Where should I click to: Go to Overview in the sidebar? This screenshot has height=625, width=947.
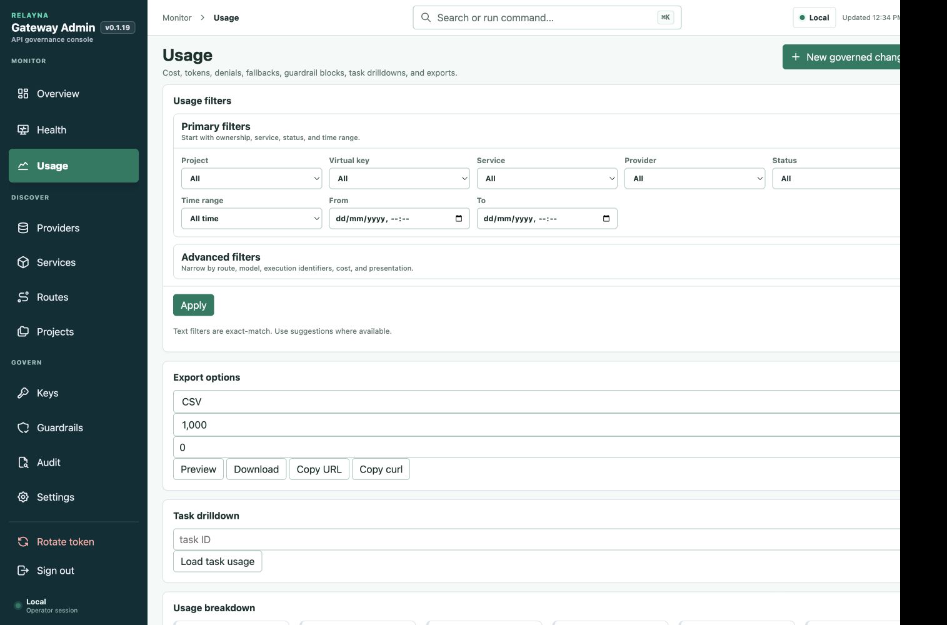pos(74,94)
